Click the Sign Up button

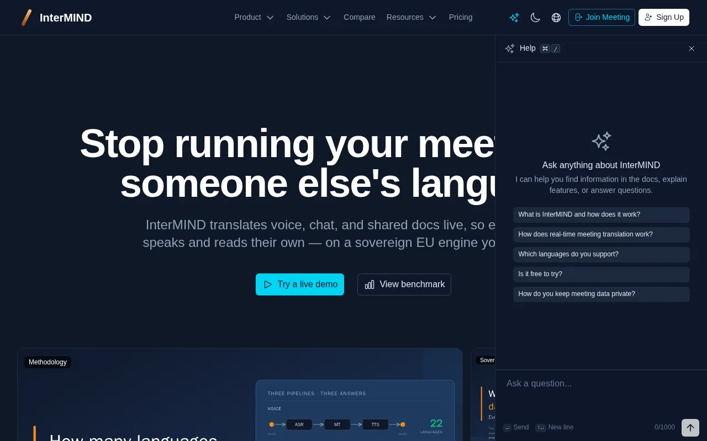664,17
